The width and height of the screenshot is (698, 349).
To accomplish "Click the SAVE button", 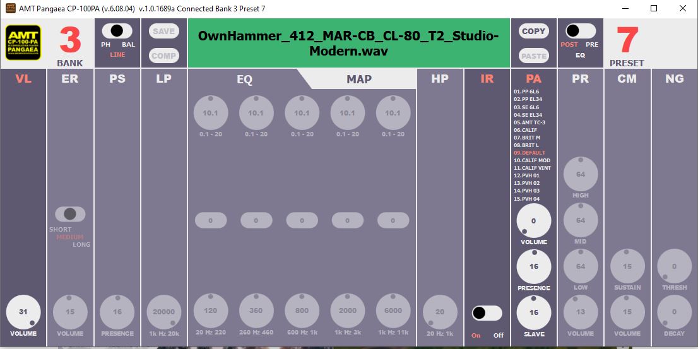I will [164, 31].
